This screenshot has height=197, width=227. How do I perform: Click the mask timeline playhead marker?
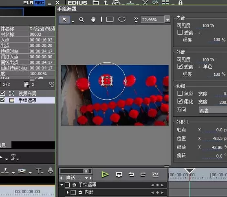pyautogui.click(x=190, y=171)
